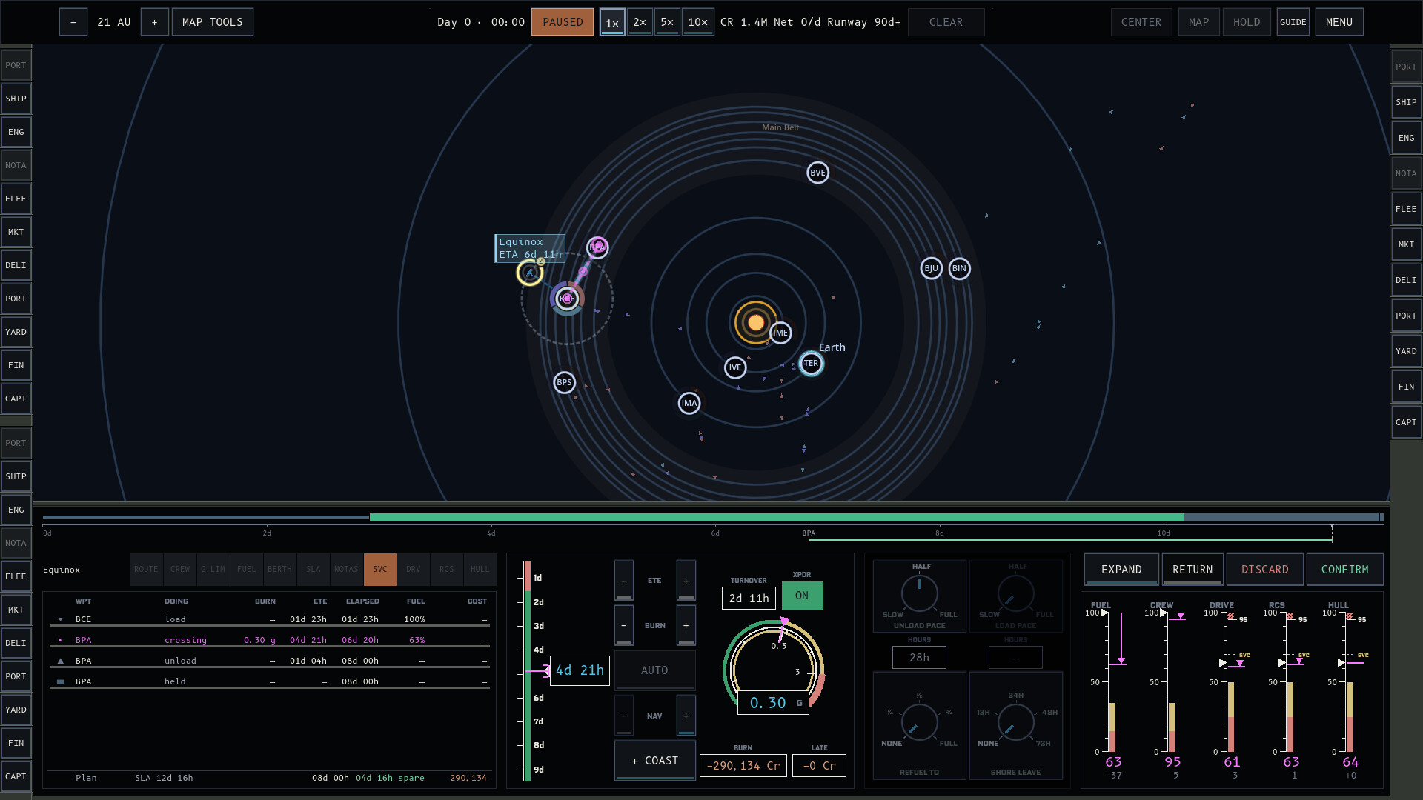Click the "04d 16h spare" plan summary text
The height and width of the screenshot is (800, 1423).
coord(390,778)
